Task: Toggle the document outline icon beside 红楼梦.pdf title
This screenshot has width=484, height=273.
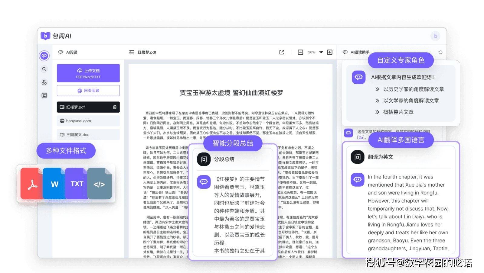Action: pos(132,52)
